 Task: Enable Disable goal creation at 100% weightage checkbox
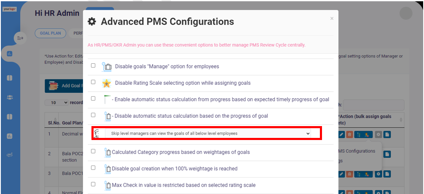pos(93,168)
